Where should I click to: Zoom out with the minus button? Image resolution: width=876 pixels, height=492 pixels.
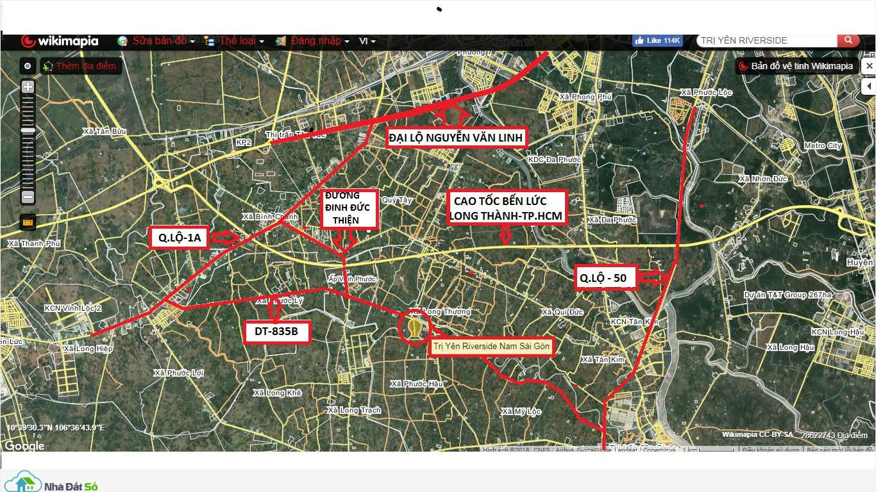(x=28, y=197)
